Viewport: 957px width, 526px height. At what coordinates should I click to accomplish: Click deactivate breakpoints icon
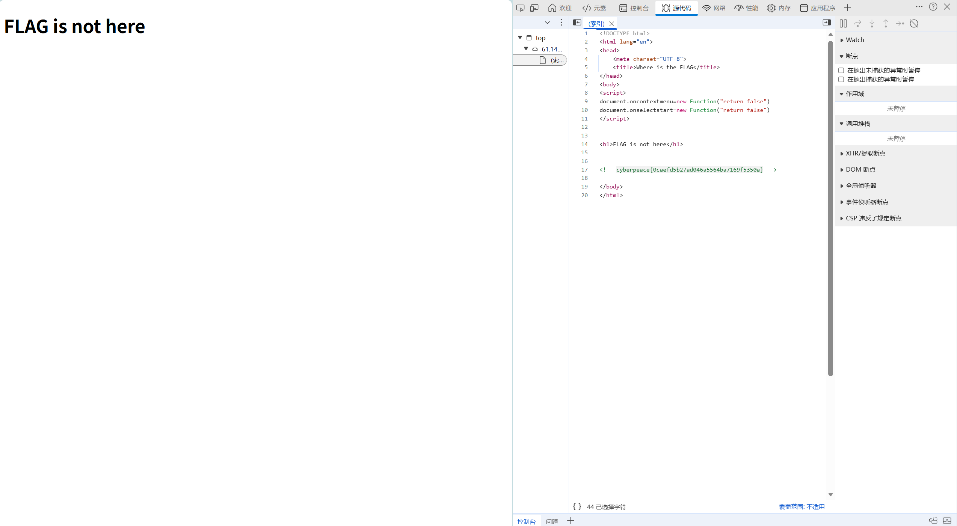click(x=914, y=24)
